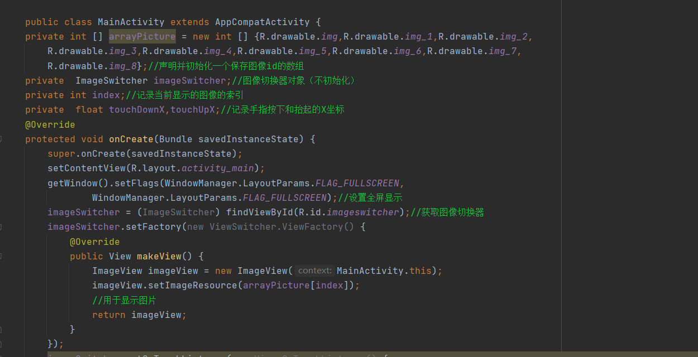Click @Override annotation above onCreate
This screenshot has width=698, height=357.
click(x=50, y=124)
